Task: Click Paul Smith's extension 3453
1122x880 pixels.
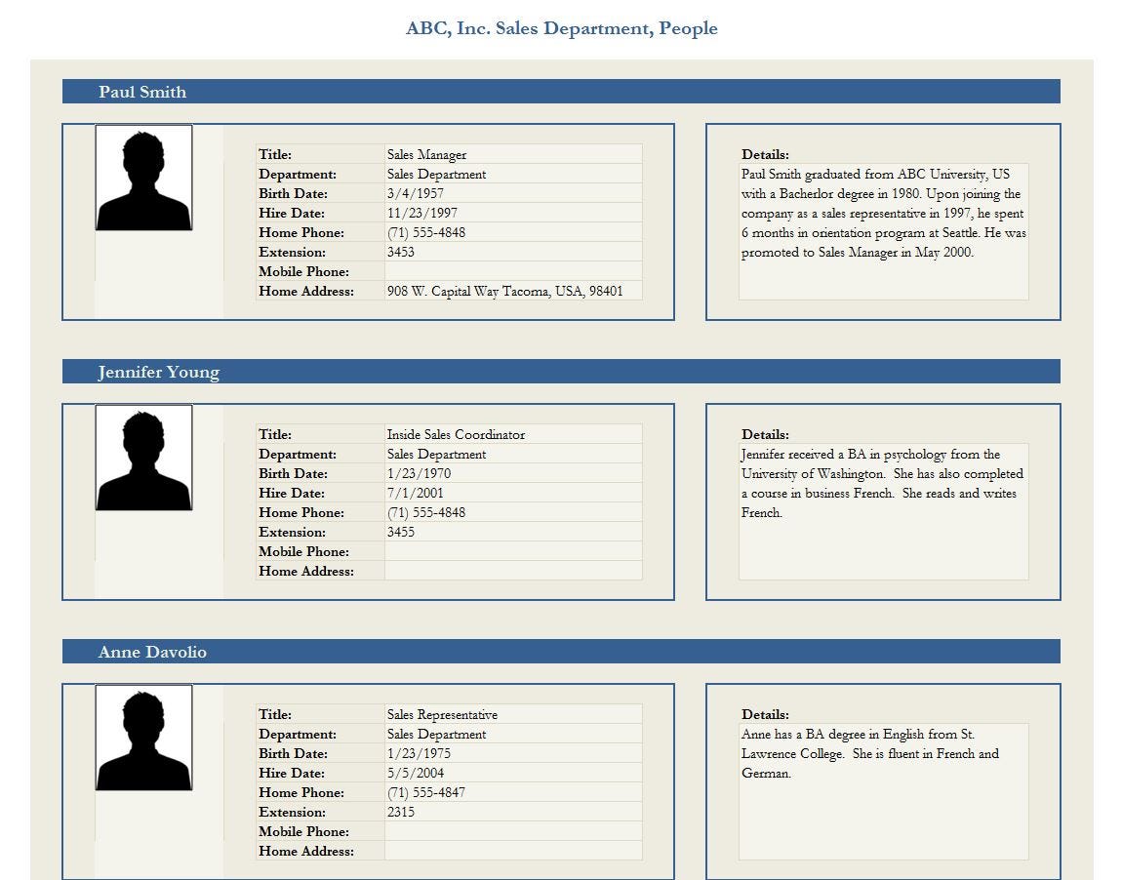Action: click(401, 252)
